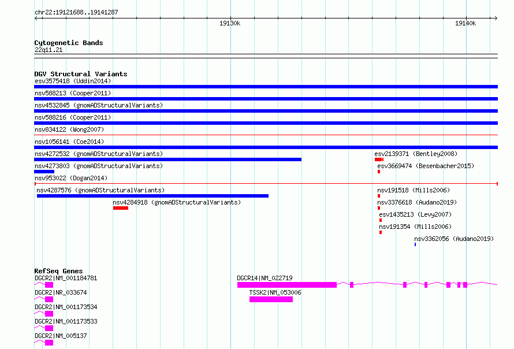Click the esv3575418 (Uddin2014) variant bar
514x349 pixels.
(x=266, y=87)
